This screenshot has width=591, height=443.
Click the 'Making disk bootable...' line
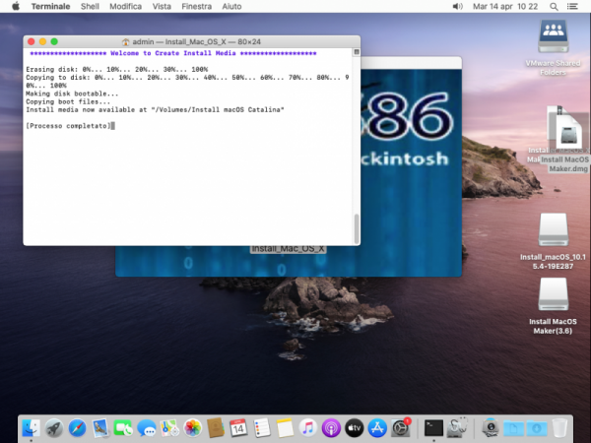72,94
